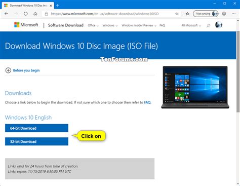Open the FAQ item in navigation bar

(162, 25)
